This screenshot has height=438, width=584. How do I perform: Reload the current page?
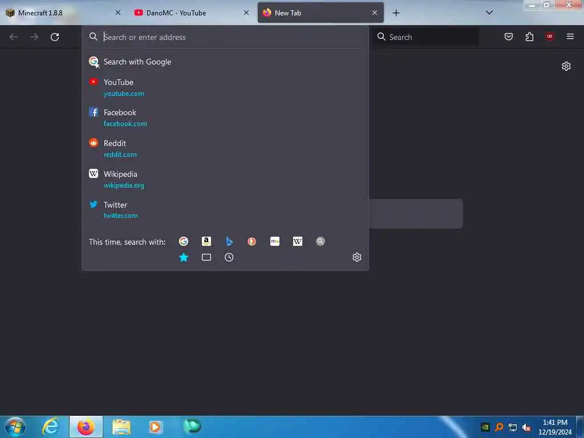pos(55,37)
